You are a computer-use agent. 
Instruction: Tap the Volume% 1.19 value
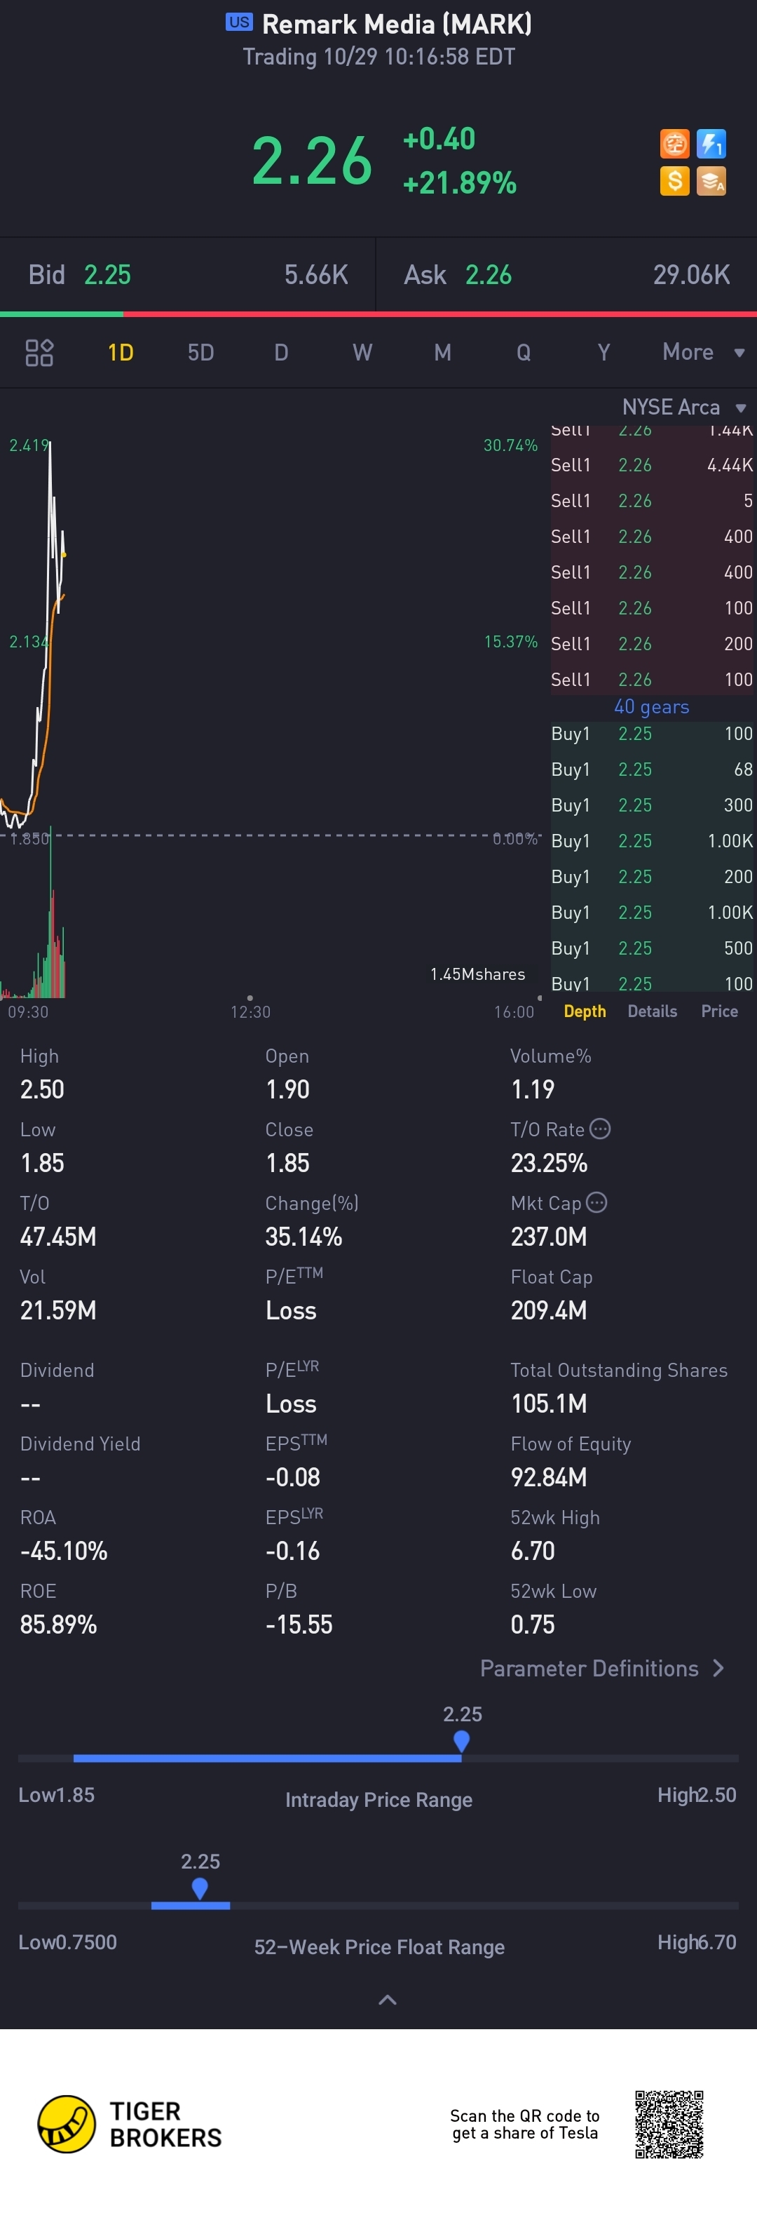point(533,1089)
